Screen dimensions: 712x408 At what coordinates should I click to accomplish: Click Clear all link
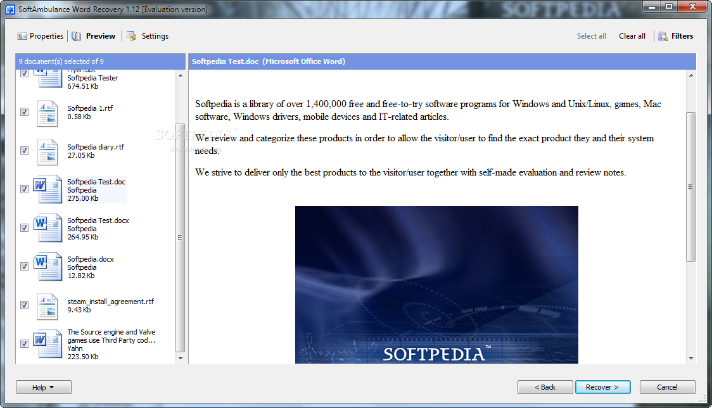(632, 36)
